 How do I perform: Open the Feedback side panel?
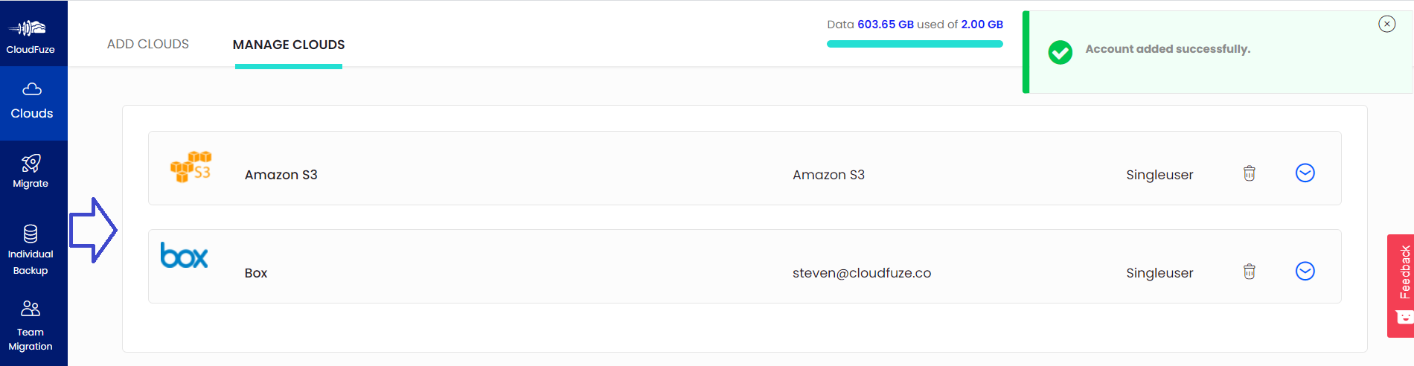point(1401,286)
